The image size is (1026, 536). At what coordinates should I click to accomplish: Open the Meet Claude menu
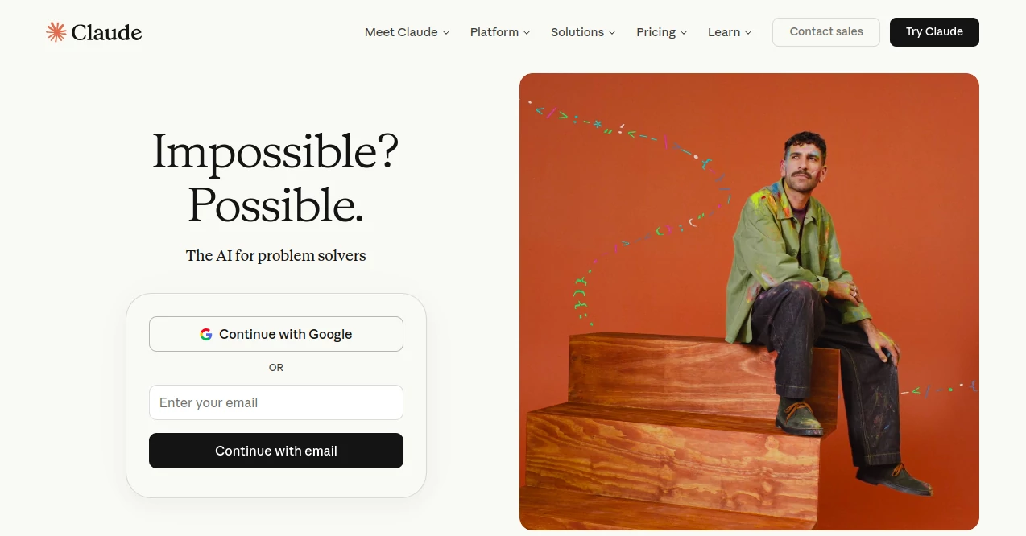tap(401, 32)
